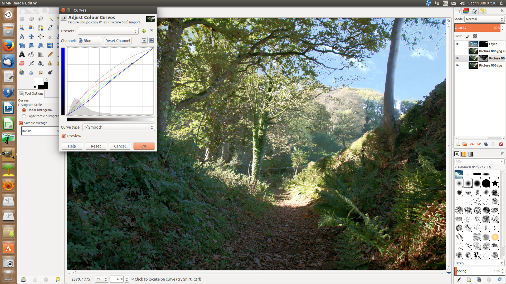Select the Blur/Sharpen droplet tool
This screenshot has width=506, height=284.
(x=31, y=72)
